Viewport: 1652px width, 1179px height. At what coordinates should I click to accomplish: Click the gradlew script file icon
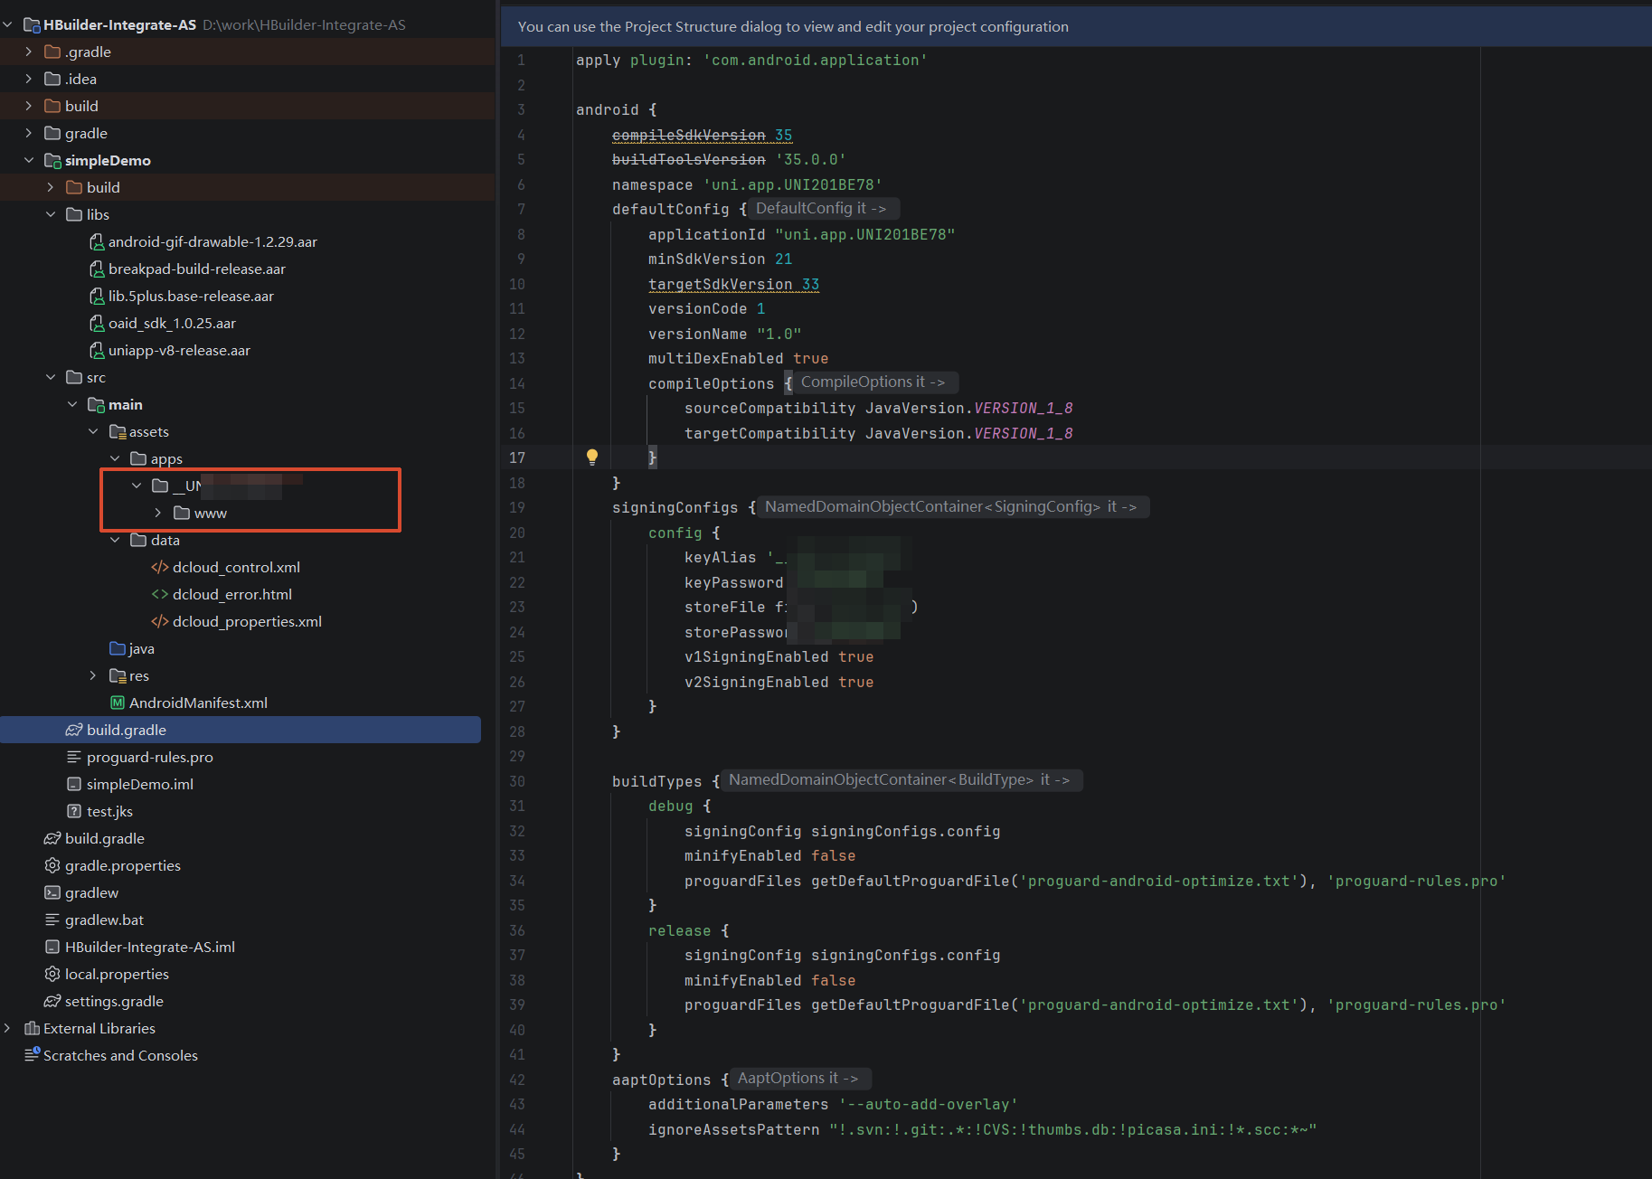(52, 892)
